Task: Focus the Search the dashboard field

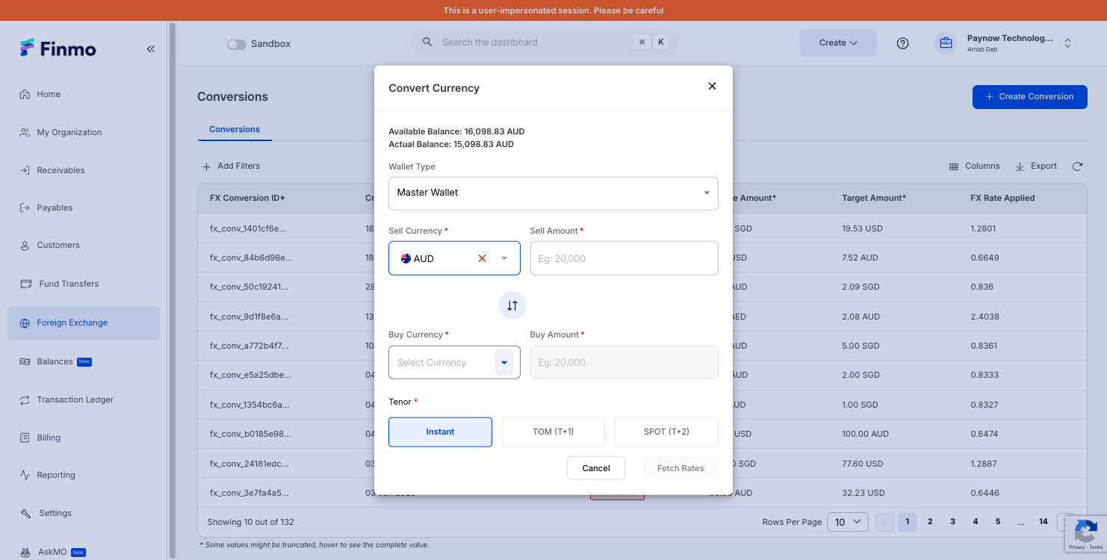Action: click(545, 43)
